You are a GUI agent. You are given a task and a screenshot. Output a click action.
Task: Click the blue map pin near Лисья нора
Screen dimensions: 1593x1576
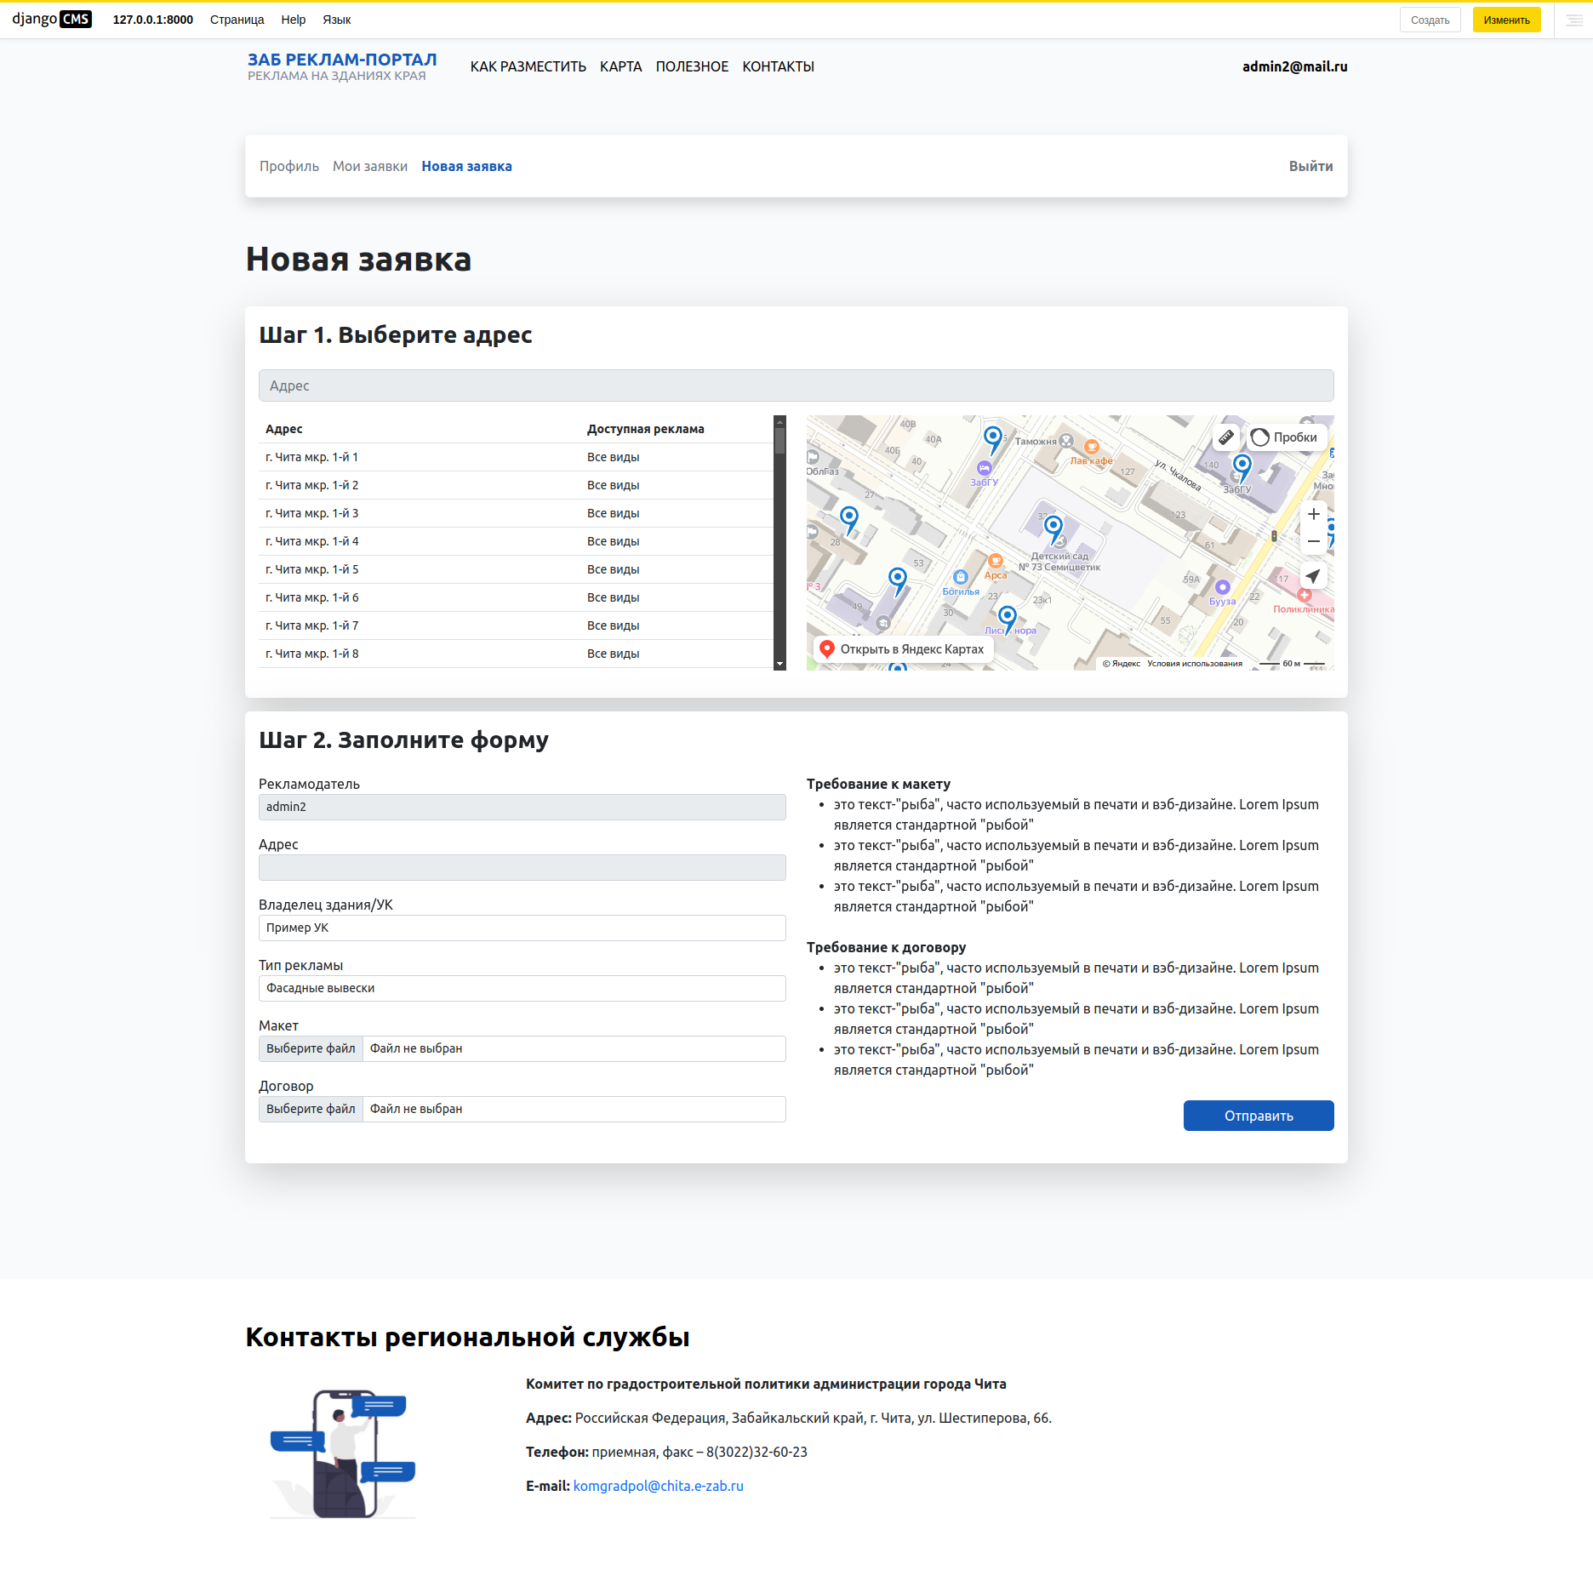(x=1008, y=619)
